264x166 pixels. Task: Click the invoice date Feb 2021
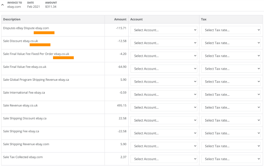33,7
